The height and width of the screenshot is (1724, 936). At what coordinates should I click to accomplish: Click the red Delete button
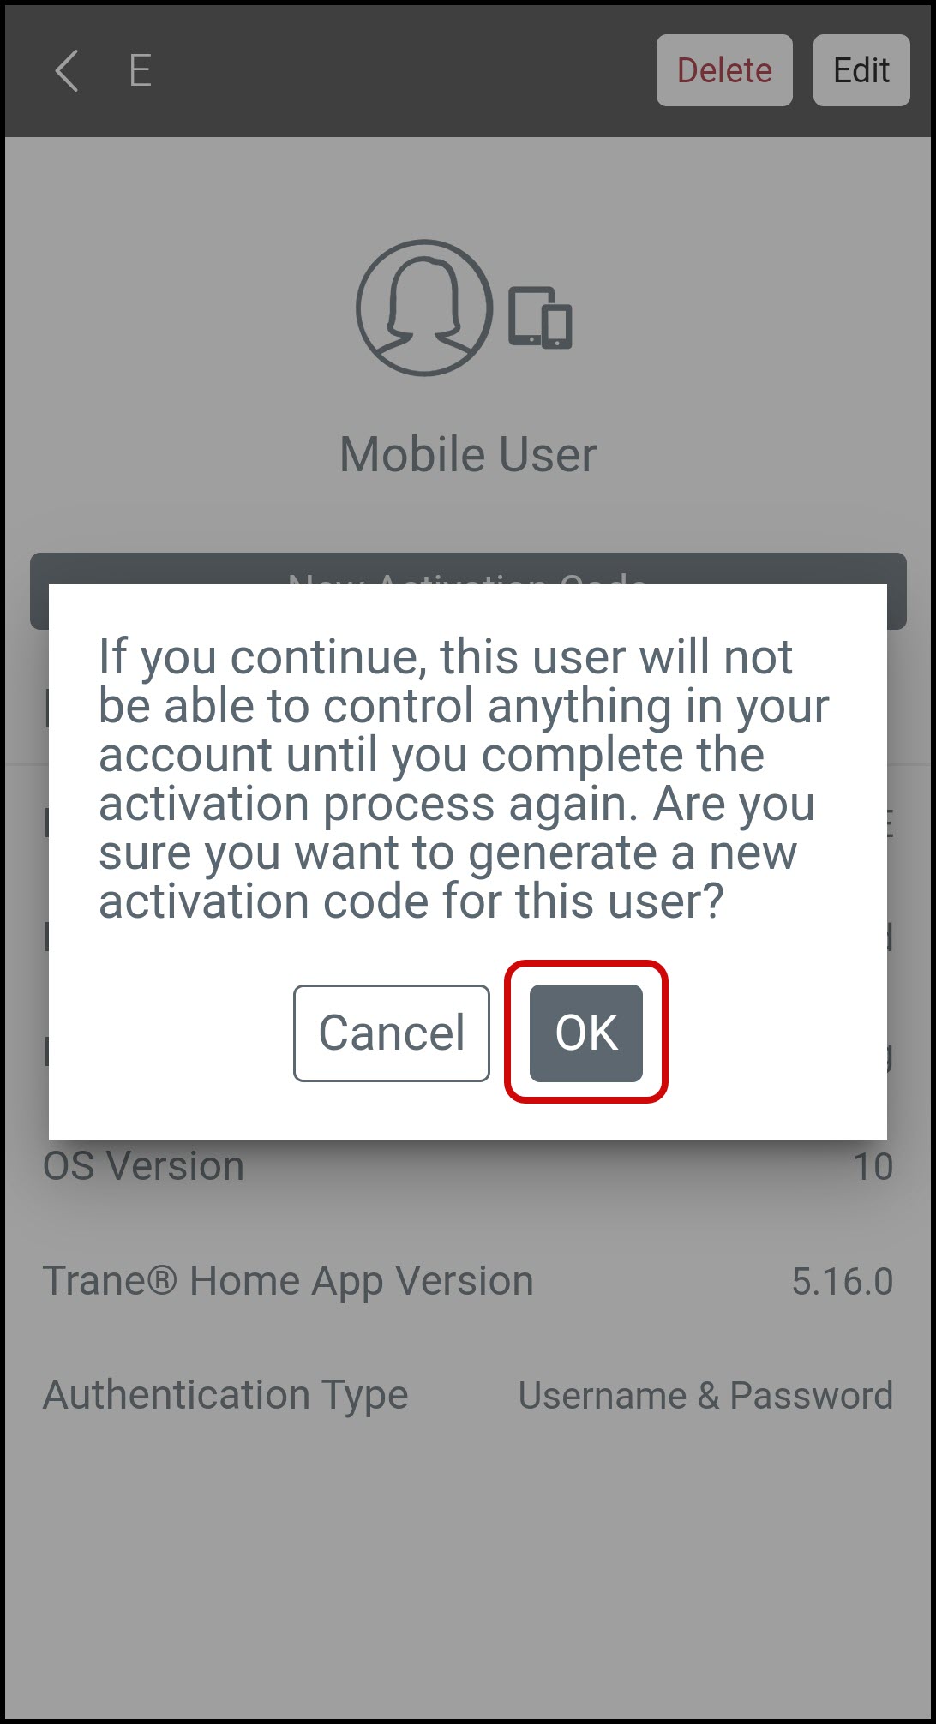[x=724, y=70]
